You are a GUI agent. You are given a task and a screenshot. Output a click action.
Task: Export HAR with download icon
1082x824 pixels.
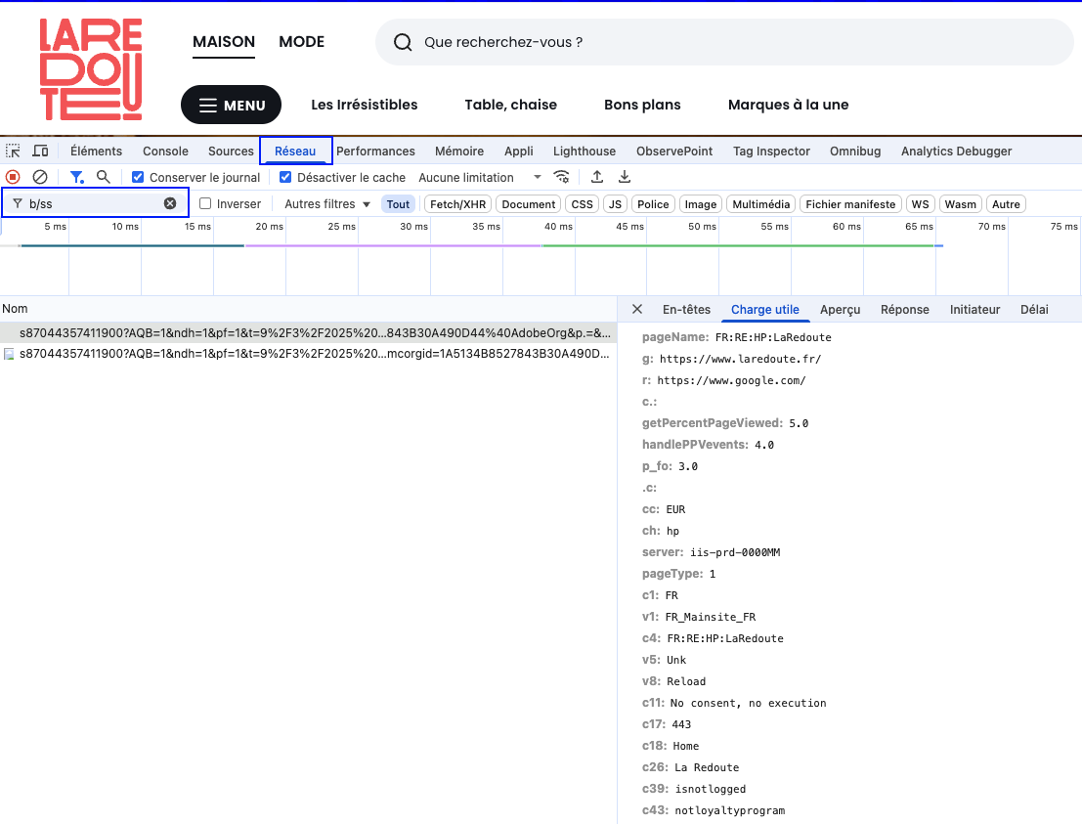click(625, 177)
